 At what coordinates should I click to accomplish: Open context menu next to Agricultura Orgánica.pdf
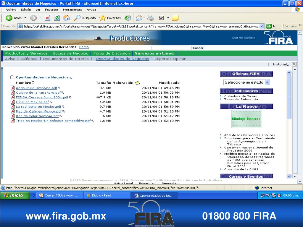[x=59, y=88]
